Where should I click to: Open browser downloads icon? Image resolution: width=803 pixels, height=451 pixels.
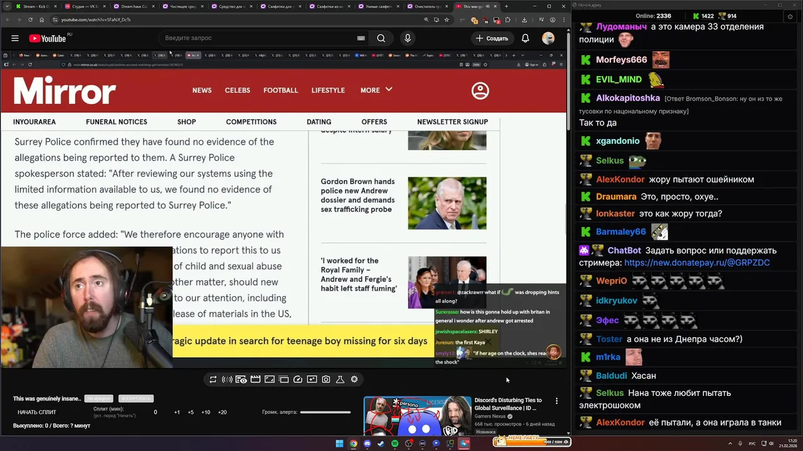click(524, 19)
